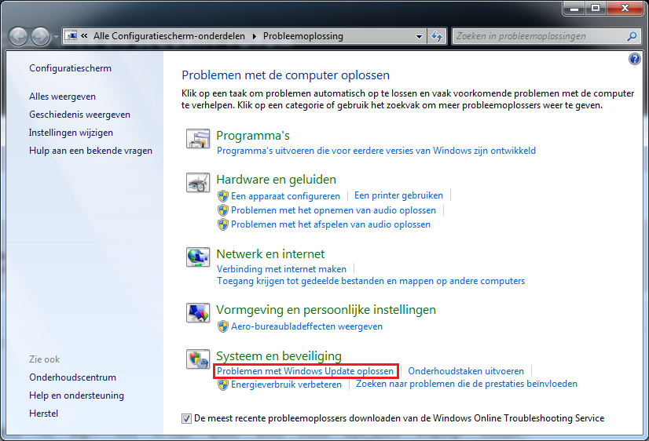The height and width of the screenshot is (441, 649).
Task: Click the Netwerk en internet globe icon
Action: point(198,257)
